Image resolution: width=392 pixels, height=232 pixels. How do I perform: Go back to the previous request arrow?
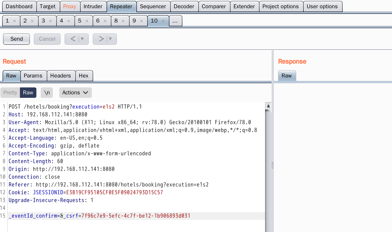[x=73, y=39]
